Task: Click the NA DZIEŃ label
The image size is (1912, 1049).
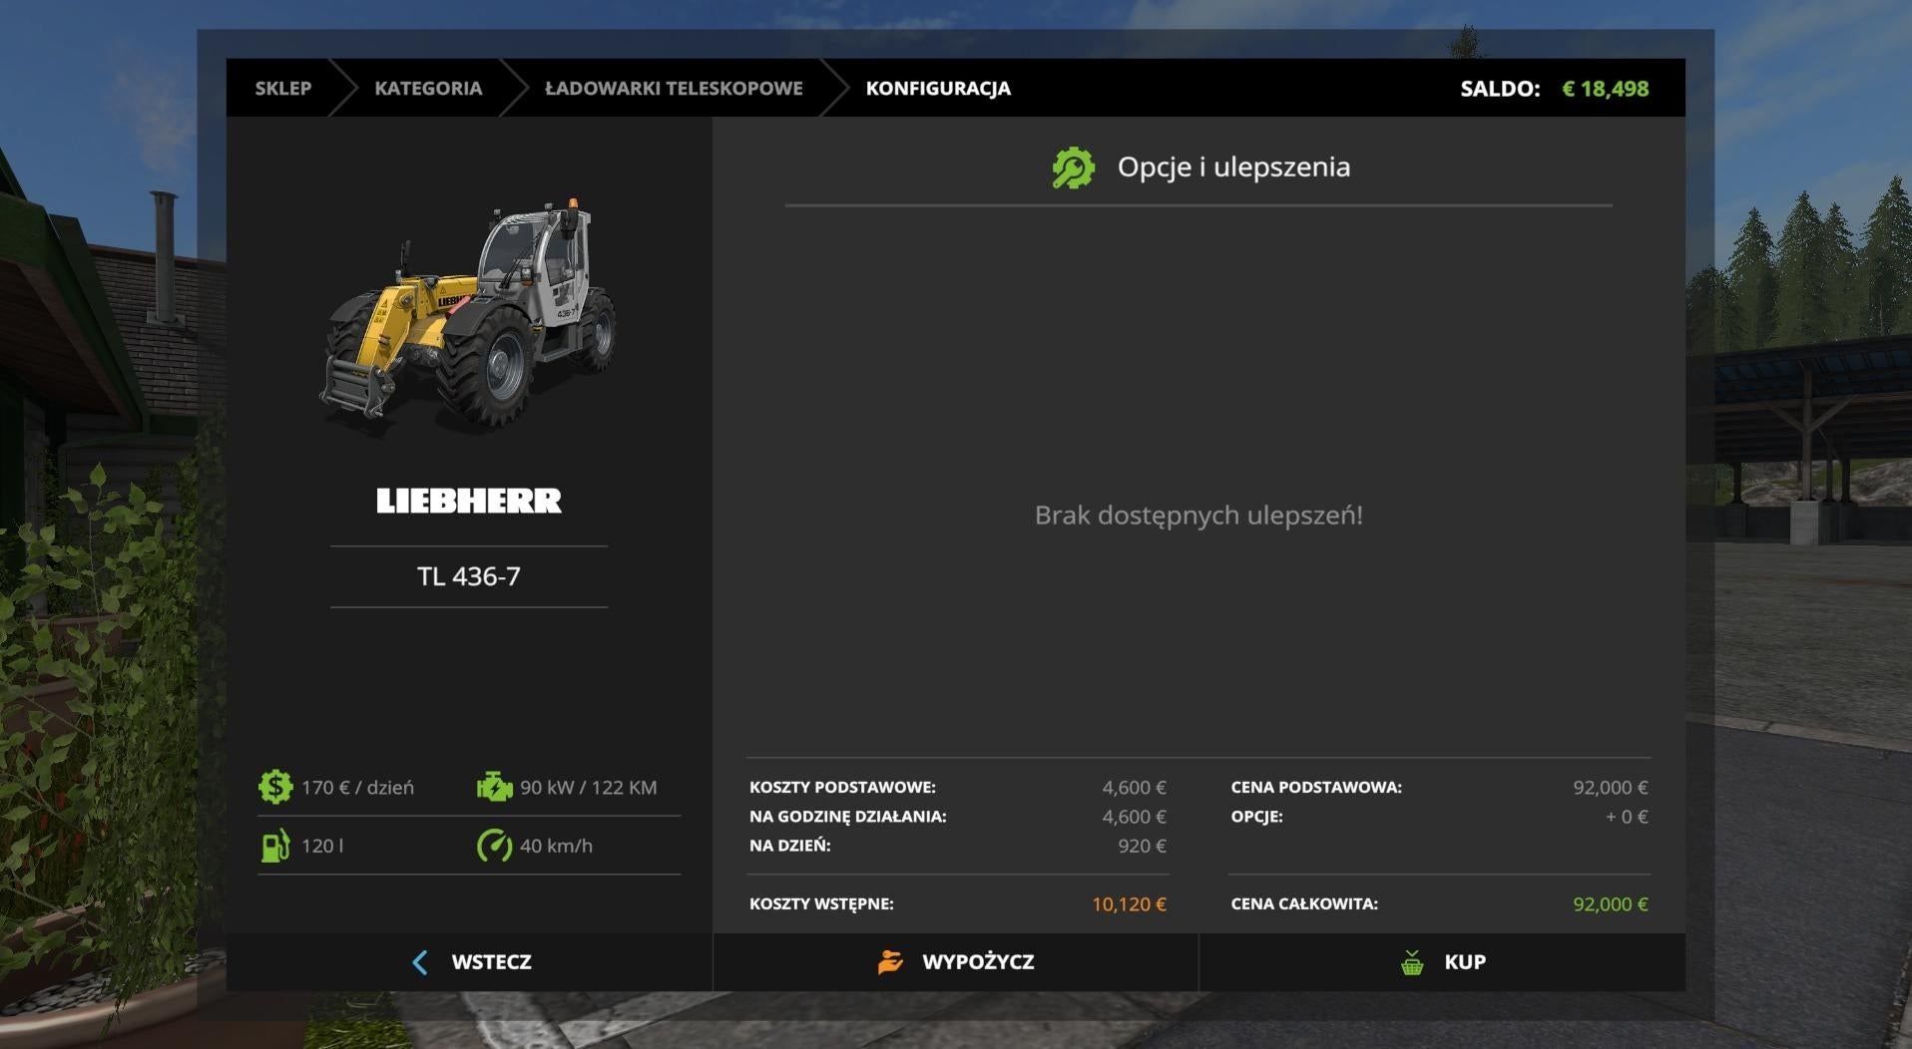Action: pyautogui.click(x=790, y=845)
